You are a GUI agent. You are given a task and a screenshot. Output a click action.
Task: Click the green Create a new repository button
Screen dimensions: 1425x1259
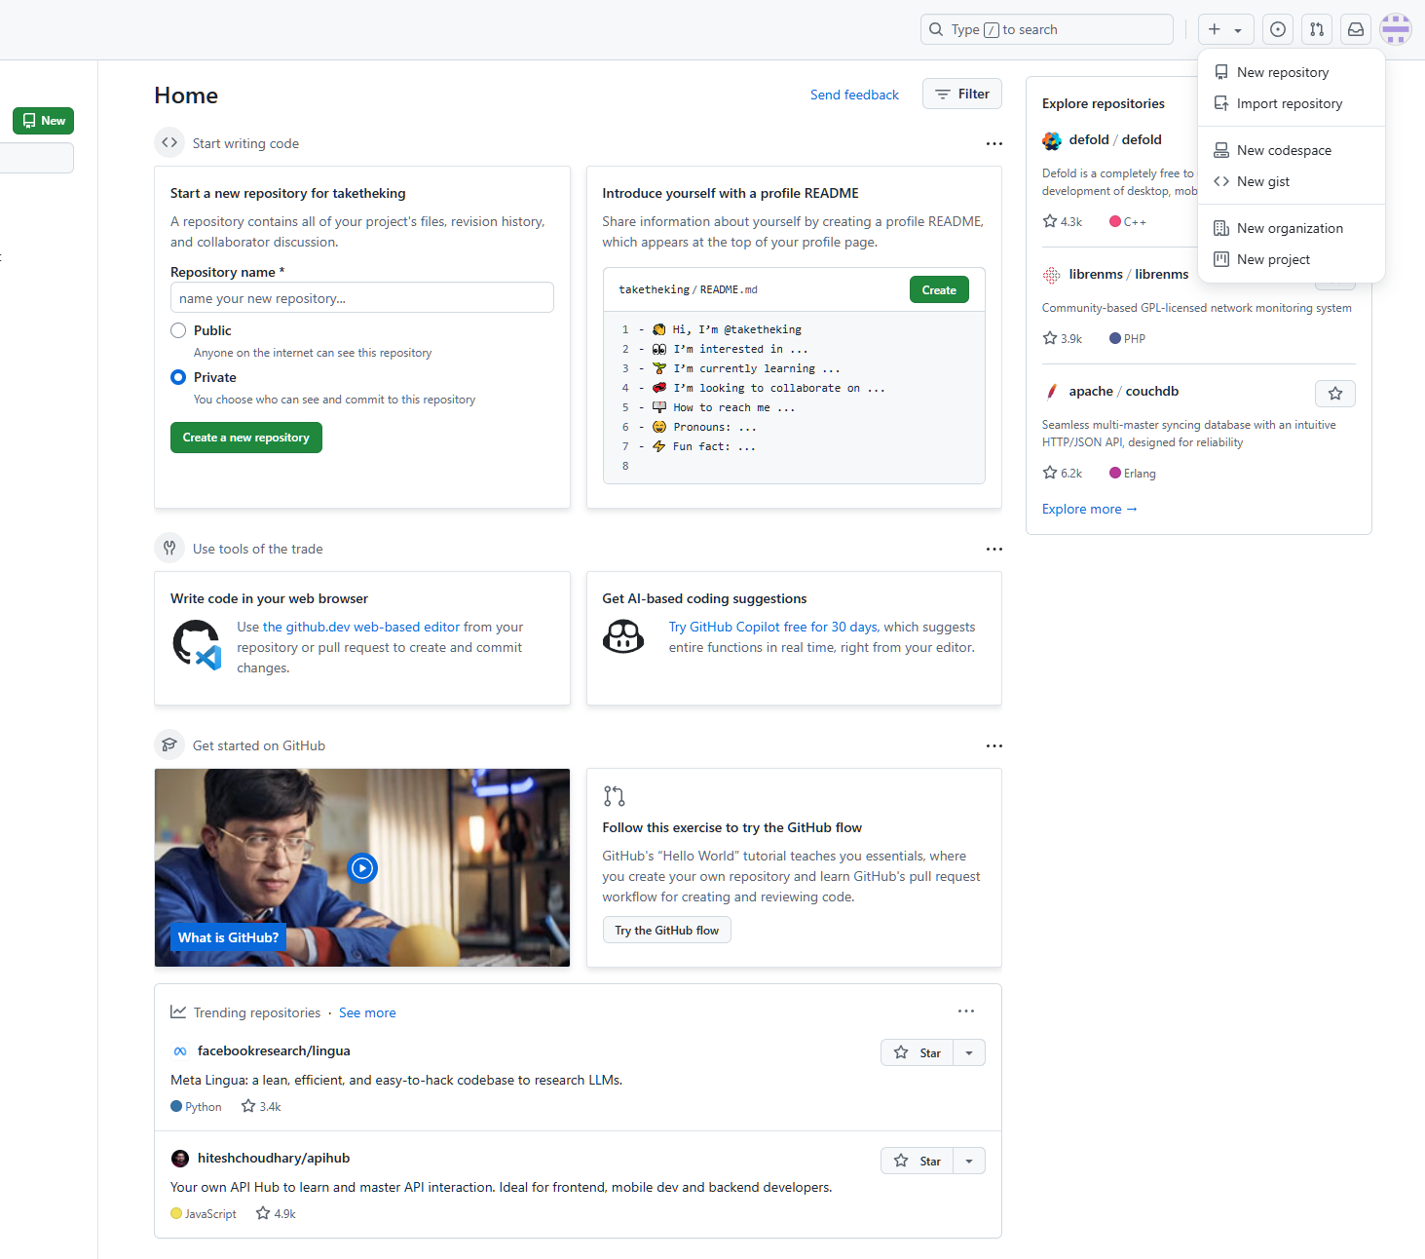(246, 438)
